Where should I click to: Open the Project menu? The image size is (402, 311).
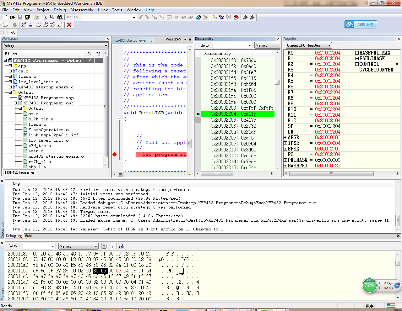coord(43,10)
